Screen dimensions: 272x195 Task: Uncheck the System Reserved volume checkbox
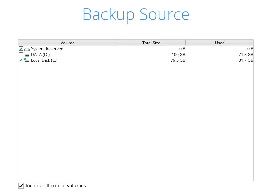21,49
